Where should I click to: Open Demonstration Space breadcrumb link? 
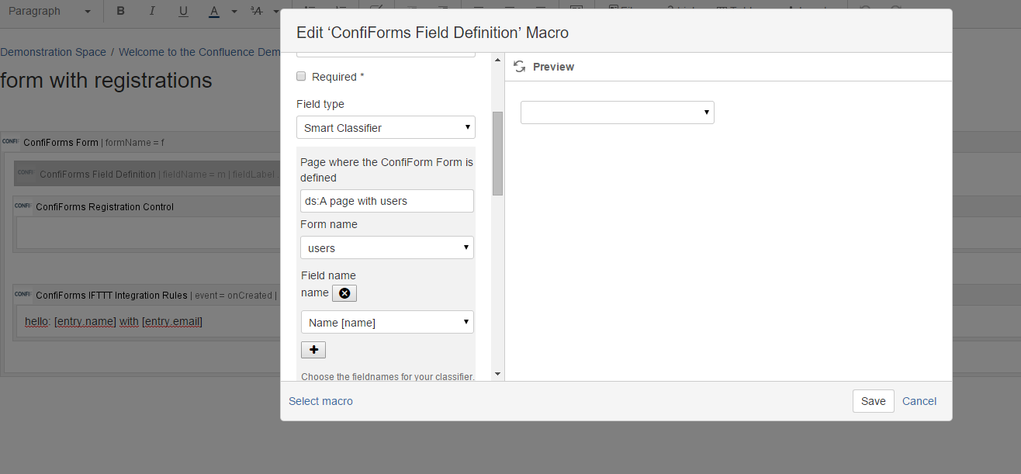53,52
